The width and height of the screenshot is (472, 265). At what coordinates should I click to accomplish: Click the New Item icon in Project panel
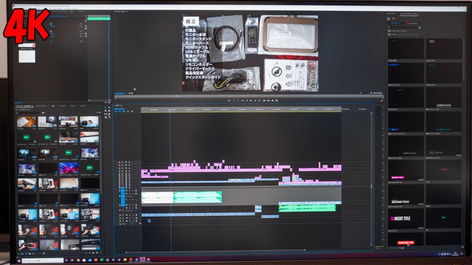coord(97,253)
